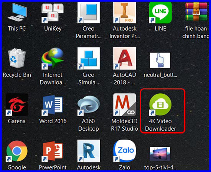Click the Creo Parametric shortcut icon

coord(89,12)
